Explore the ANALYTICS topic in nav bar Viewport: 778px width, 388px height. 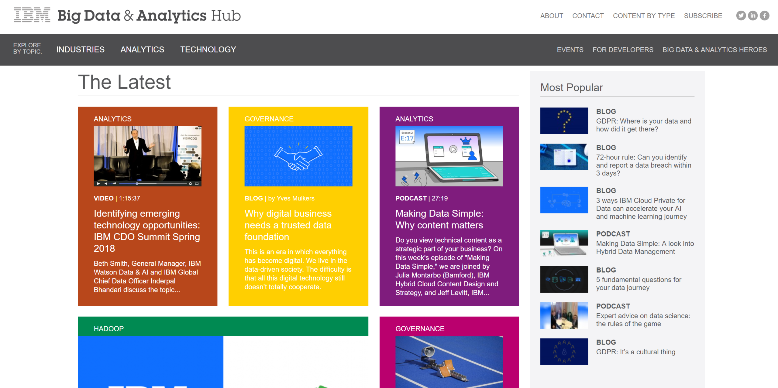click(x=142, y=49)
